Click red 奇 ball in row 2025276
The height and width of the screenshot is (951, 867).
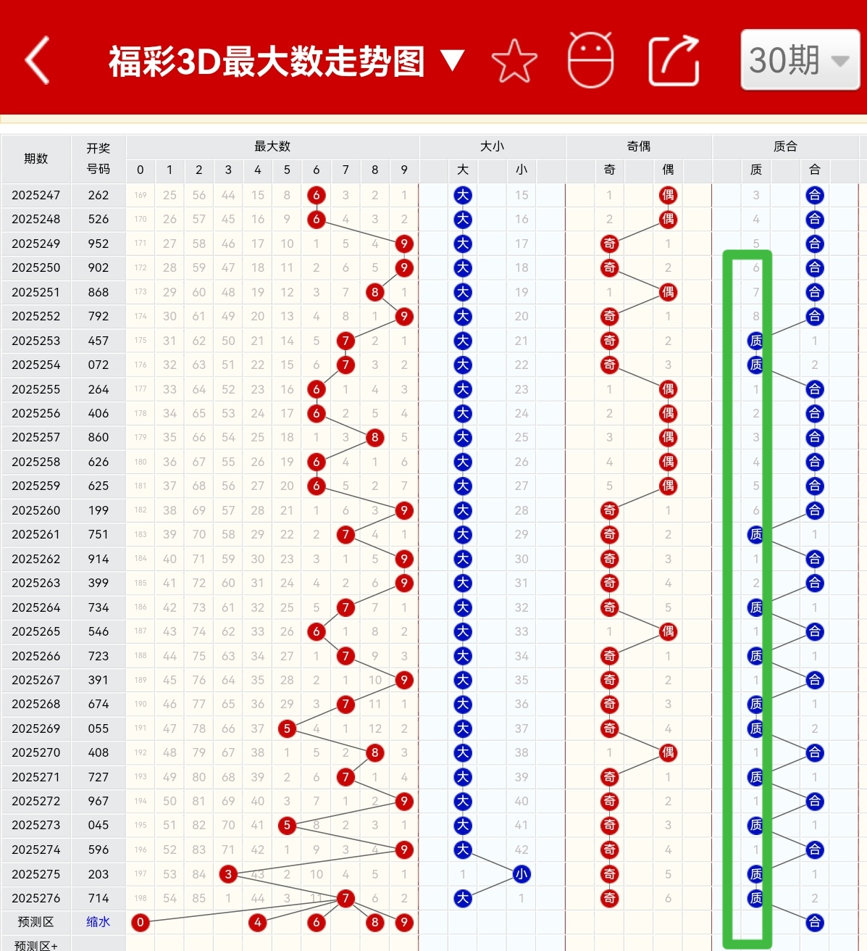610,898
